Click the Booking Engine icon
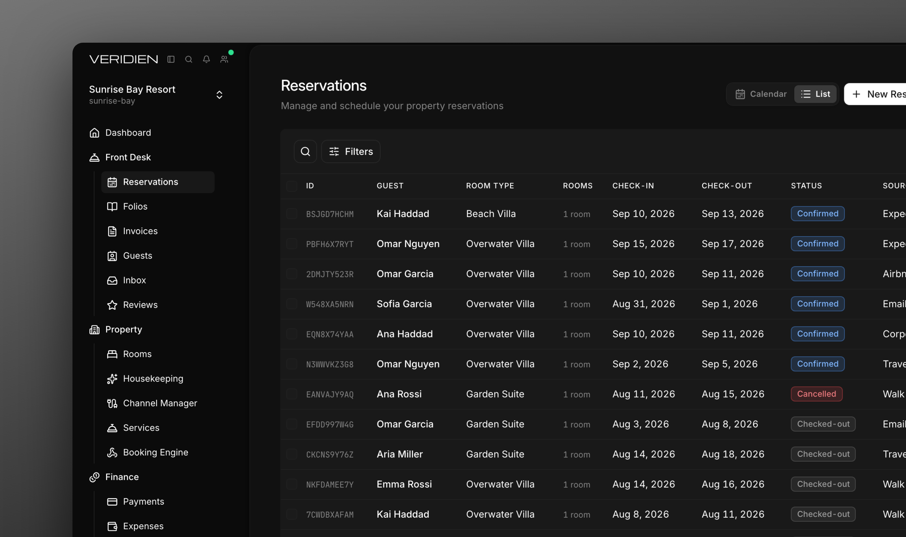This screenshot has height=537, width=906. tap(112, 453)
